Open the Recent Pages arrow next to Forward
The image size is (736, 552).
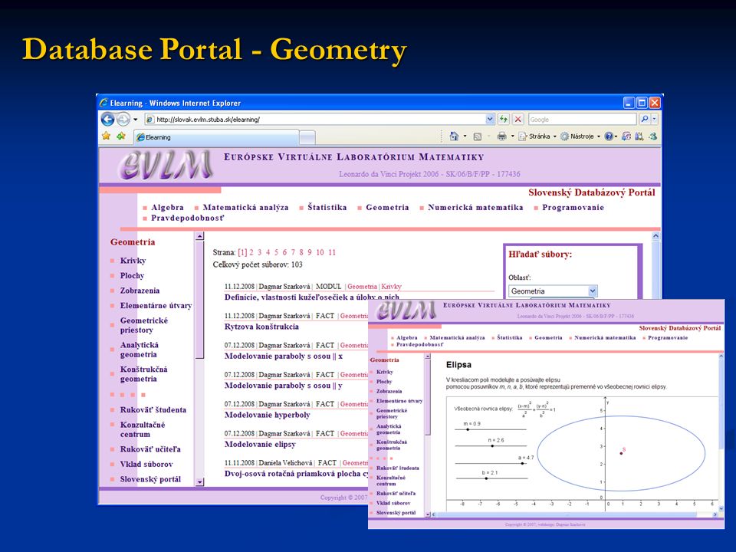coord(135,120)
